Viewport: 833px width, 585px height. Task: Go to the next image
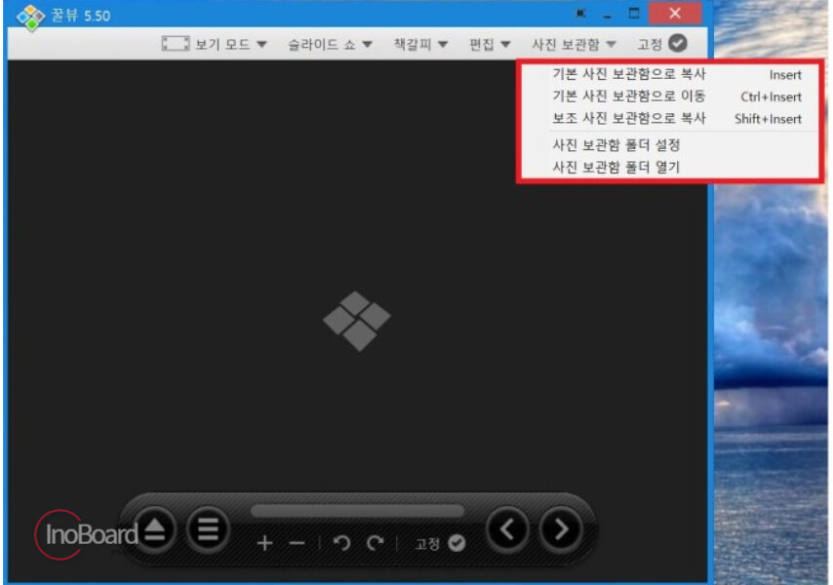click(x=561, y=529)
